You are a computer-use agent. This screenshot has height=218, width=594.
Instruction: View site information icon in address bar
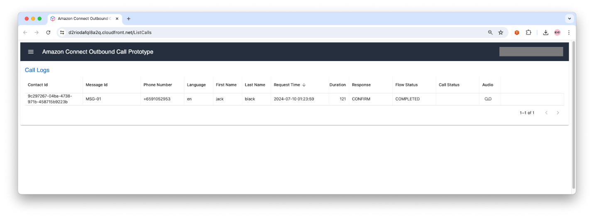pos(62,32)
